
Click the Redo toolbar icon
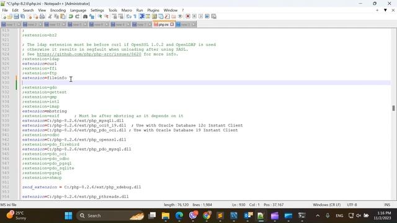tap(77, 17)
